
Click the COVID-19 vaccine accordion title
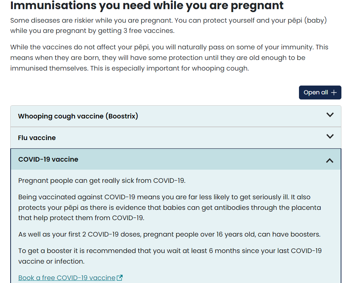pyautogui.click(x=48, y=159)
